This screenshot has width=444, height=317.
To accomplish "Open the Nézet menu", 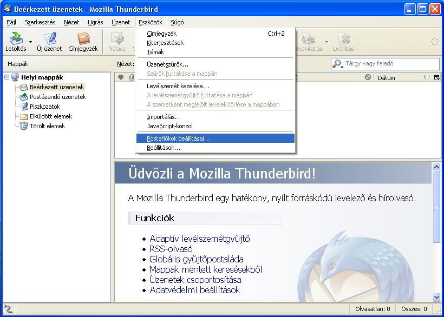I will (x=71, y=22).
